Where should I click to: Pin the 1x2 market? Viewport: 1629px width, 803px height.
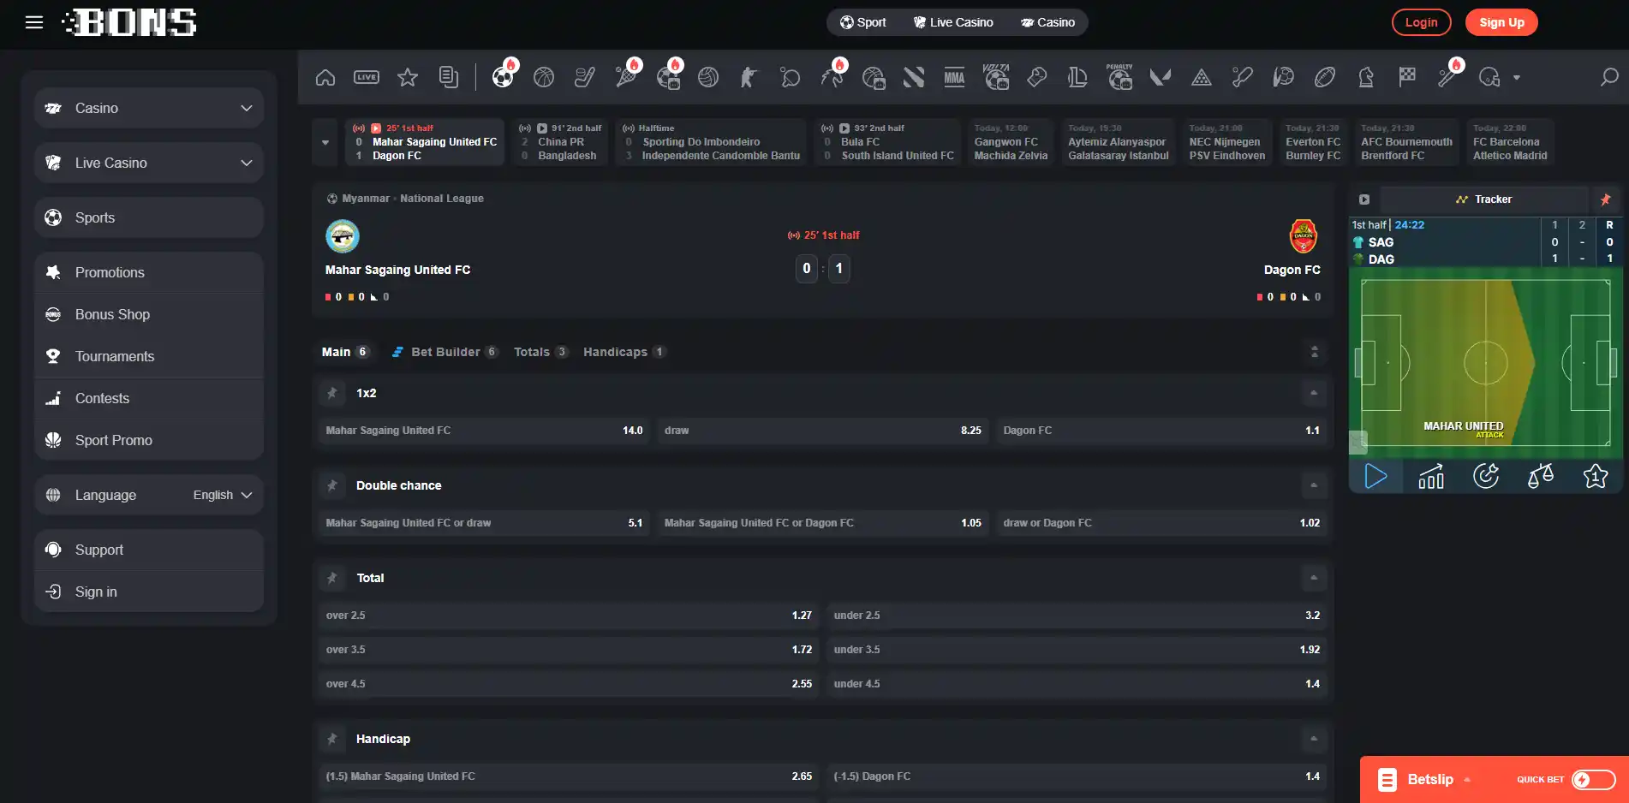(332, 393)
